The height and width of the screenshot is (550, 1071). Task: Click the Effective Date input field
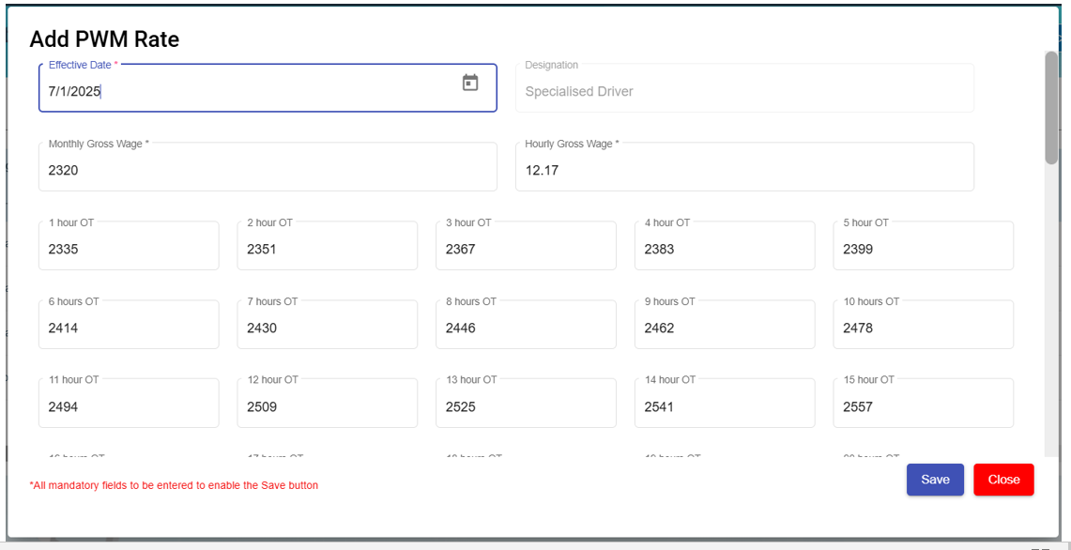(x=244, y=91)
